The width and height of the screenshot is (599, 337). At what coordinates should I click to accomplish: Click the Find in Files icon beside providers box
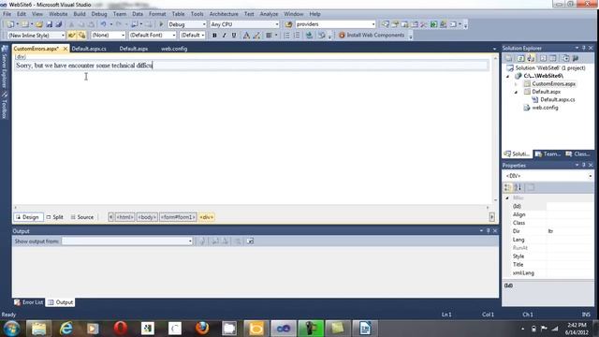(x=289, y=24)
